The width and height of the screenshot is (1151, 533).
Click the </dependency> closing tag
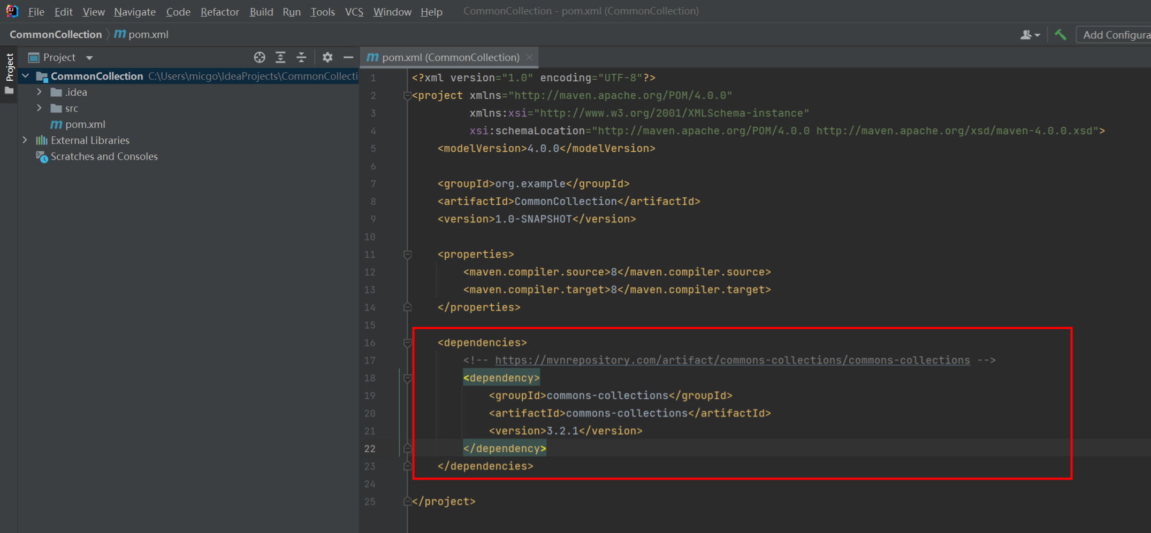pos(505,449)
